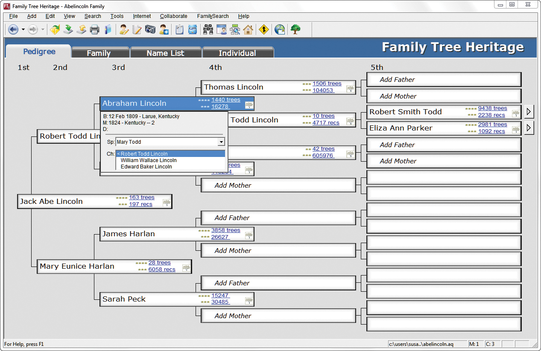The height and width of the screenshot is (351, 541).
Task: Click the 2238 recs link for Robert Smith Todd
Action: pyautogui.click(x=491, y=115)
